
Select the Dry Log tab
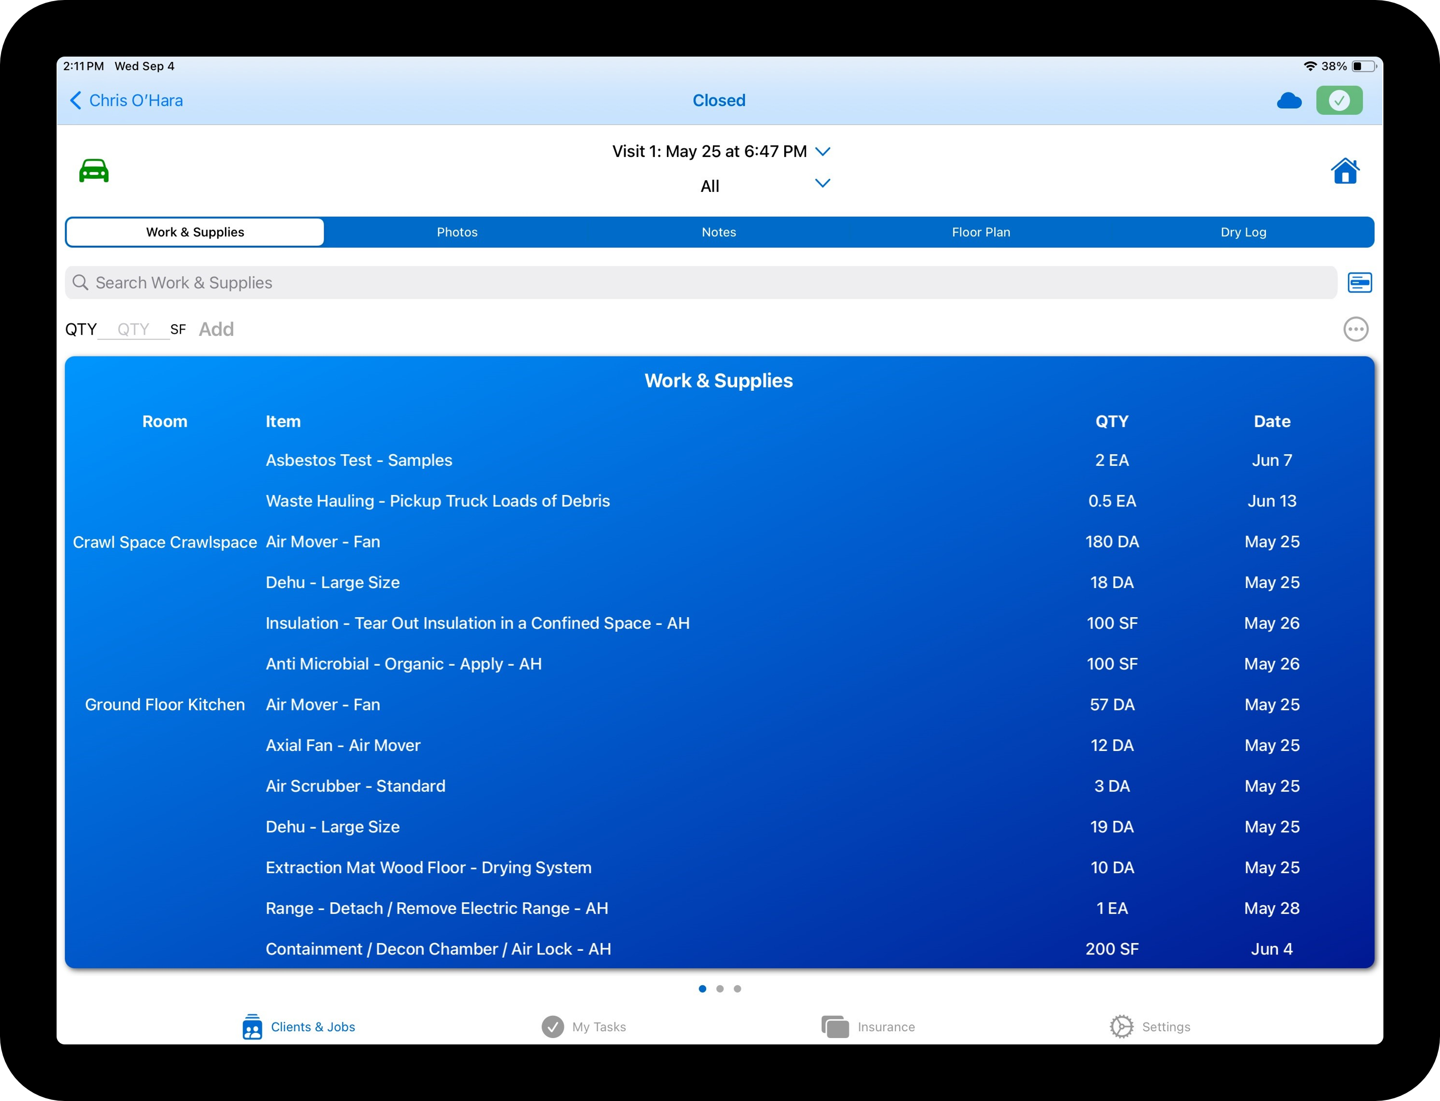tap(1243, 233)
